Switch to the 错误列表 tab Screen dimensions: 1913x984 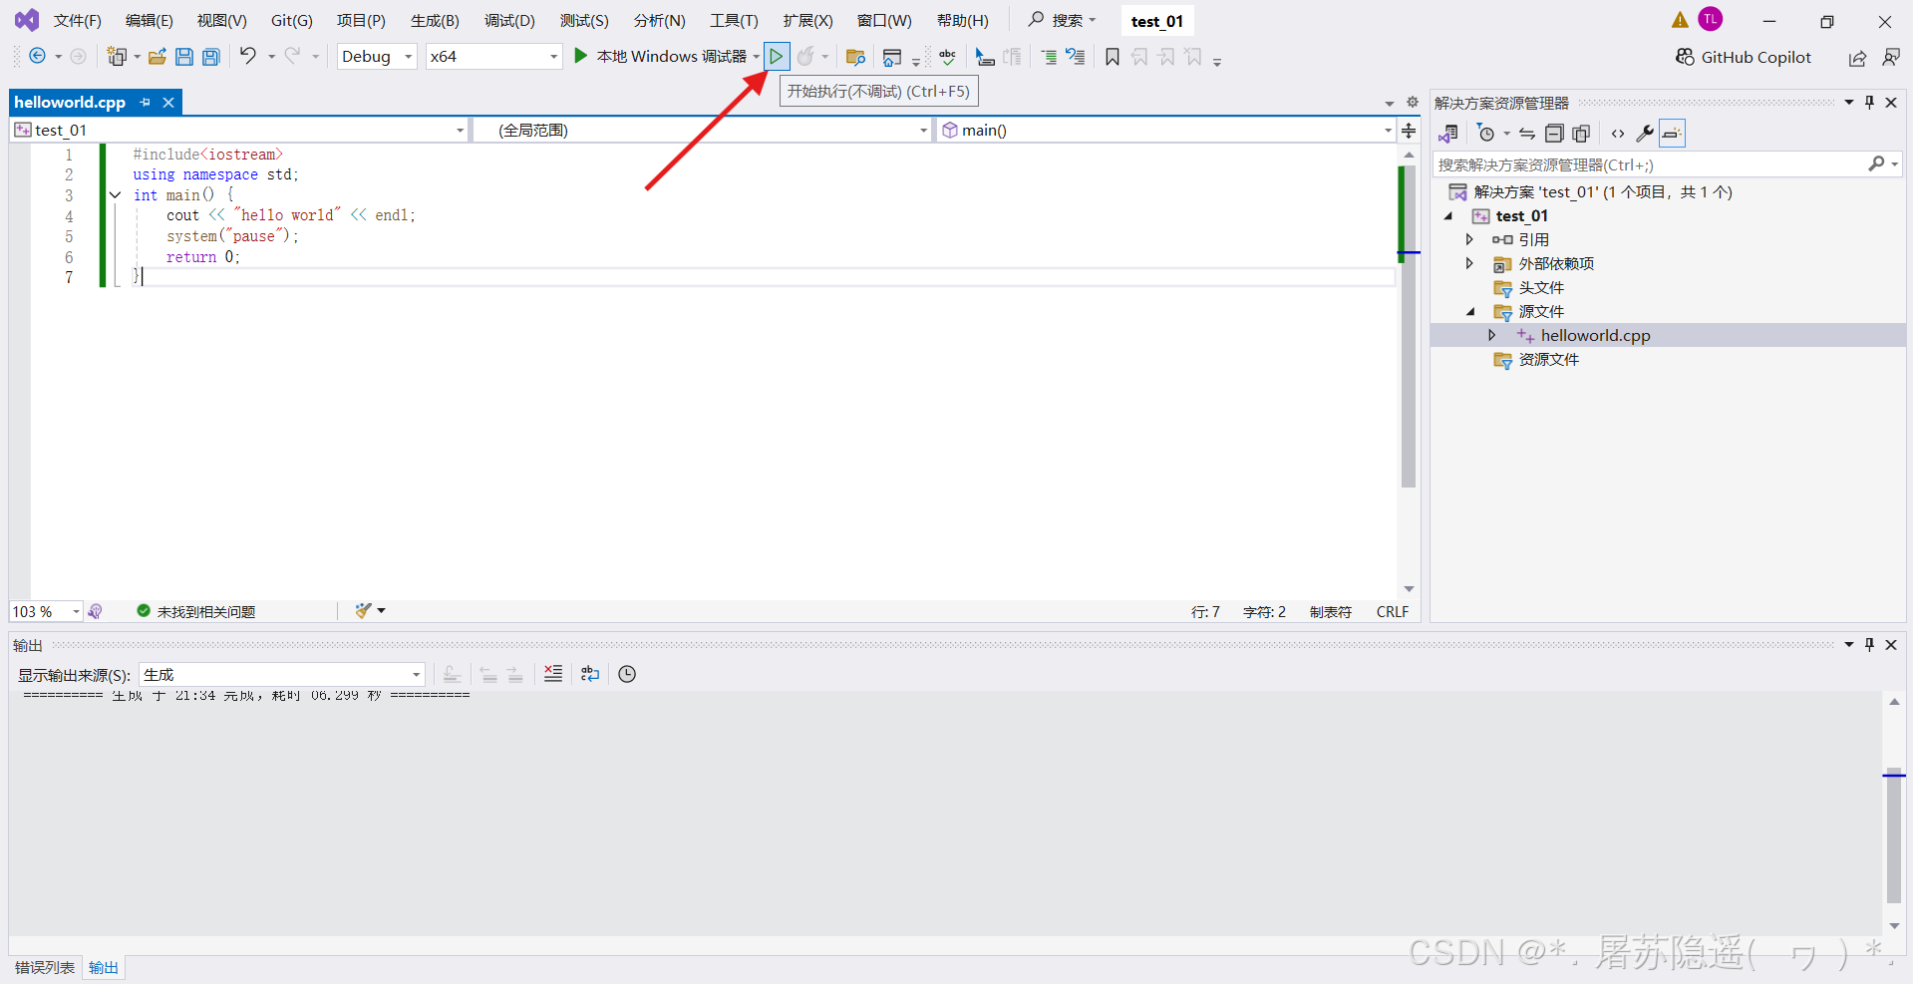(x=45, y=967)
